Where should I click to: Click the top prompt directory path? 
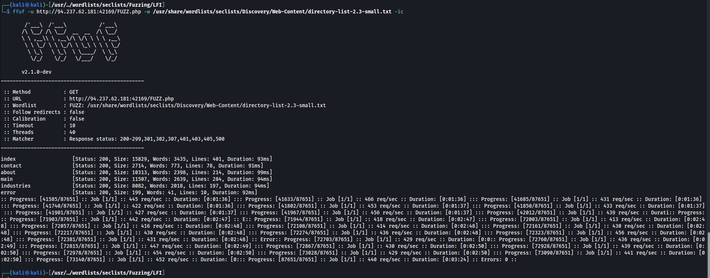107,4
